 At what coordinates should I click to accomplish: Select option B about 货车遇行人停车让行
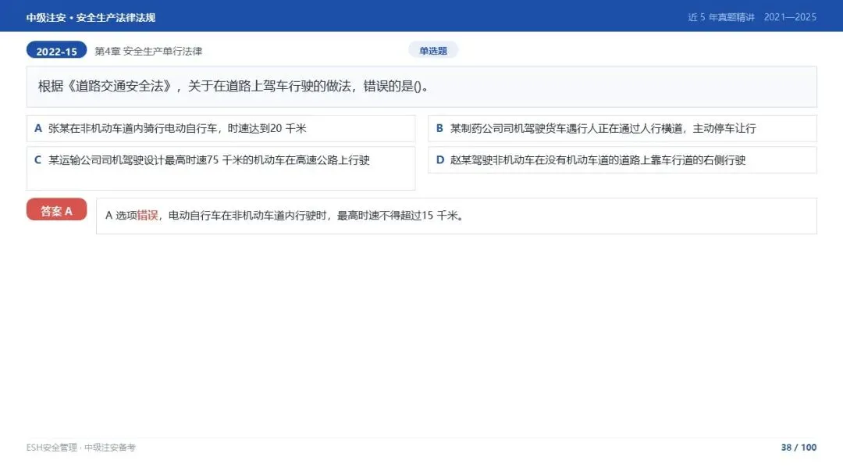coord(622,129)
